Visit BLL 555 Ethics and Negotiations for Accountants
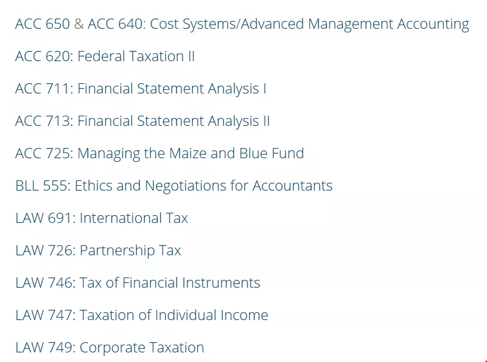 174,186
